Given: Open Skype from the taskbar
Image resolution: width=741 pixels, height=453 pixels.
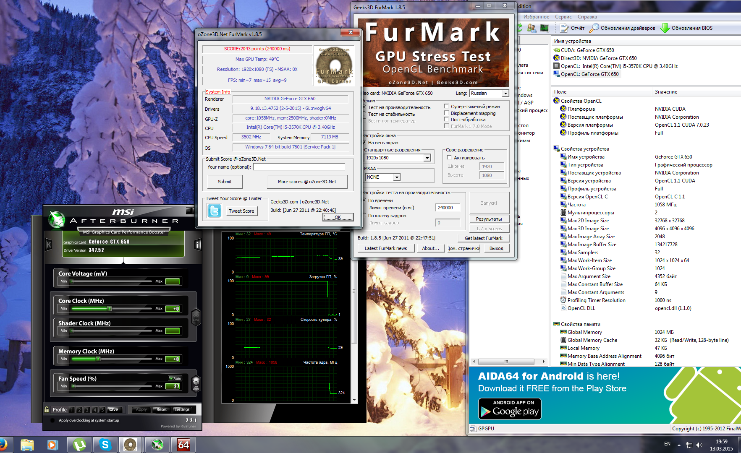Looking at the screenshot, I should [105, 445].
